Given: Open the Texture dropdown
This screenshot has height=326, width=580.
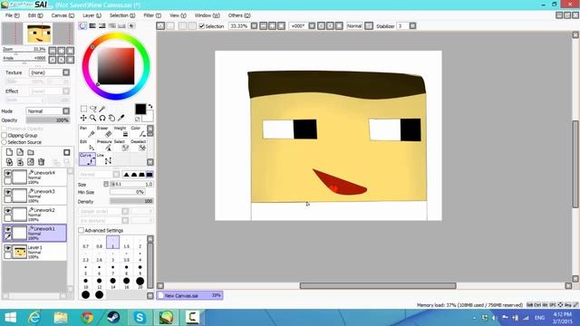Looking at the screenshot, I should (66, 72).
